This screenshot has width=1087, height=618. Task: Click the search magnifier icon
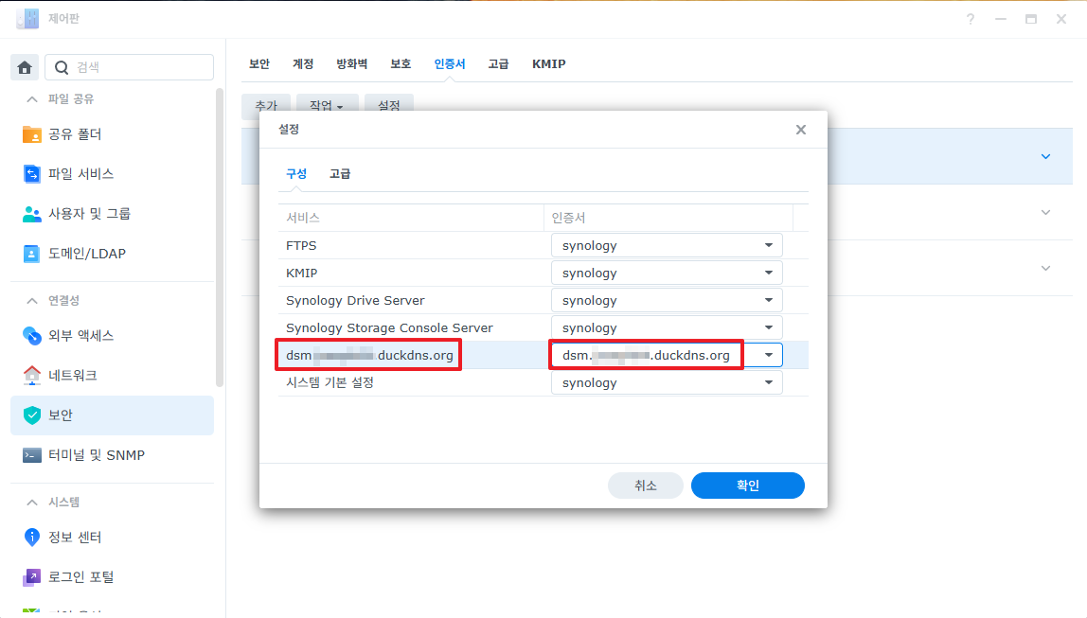point(62,67)
